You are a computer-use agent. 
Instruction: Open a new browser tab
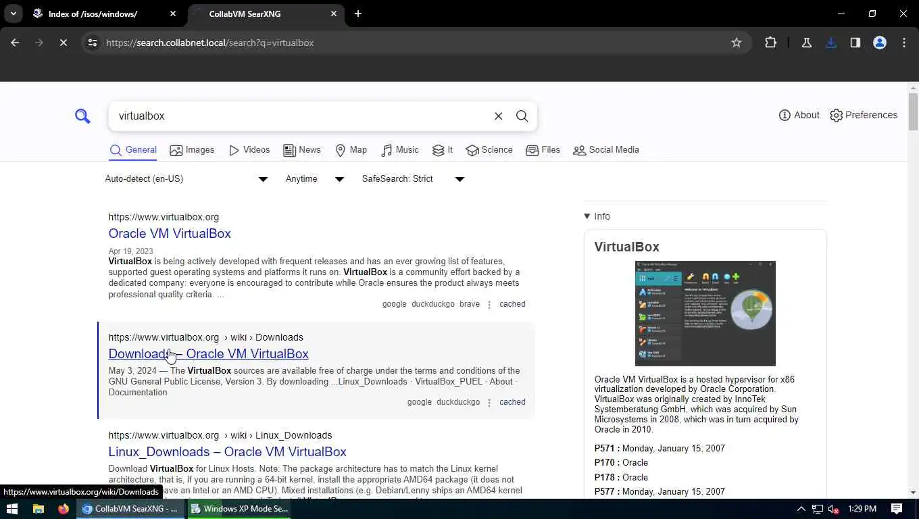[358, 14]
